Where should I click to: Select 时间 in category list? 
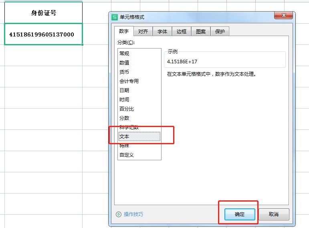point(139,99)
